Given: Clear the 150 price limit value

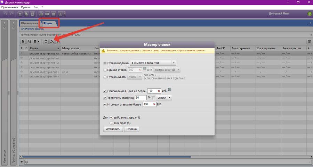Looking at the screenshot, I should [159, 91].
